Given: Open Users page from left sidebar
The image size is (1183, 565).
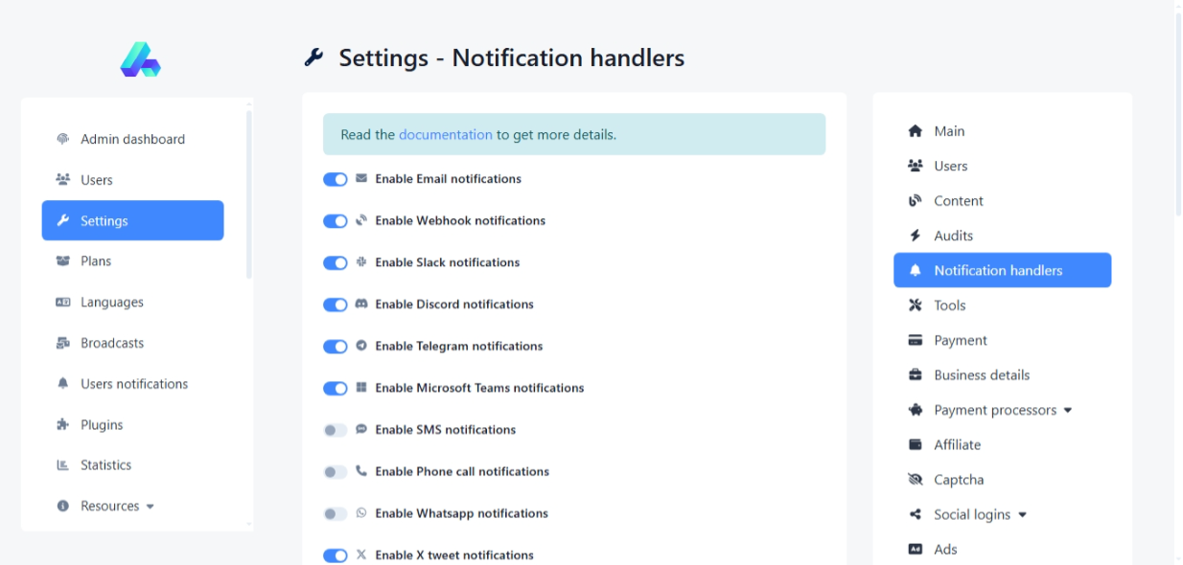Looking at the screenshot, I should coord(96,180).
